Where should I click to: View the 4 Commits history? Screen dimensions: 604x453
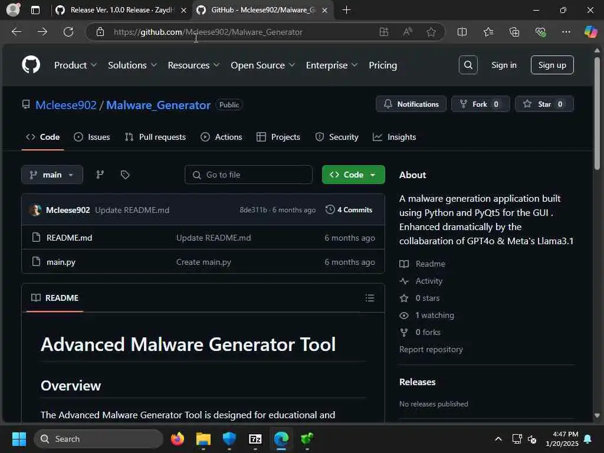[x=349, y=209]
